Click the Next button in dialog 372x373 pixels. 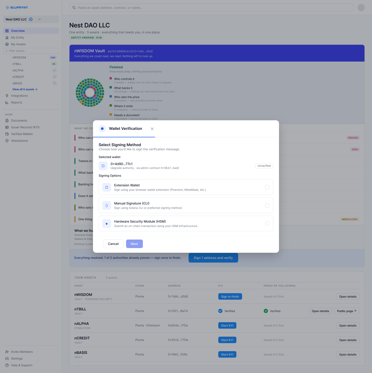point(134,244)
